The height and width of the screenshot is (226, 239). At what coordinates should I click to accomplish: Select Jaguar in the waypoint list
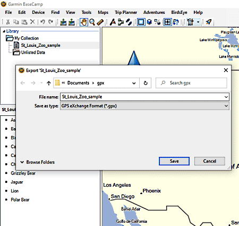pyautogui.click(x=17, y=182)
